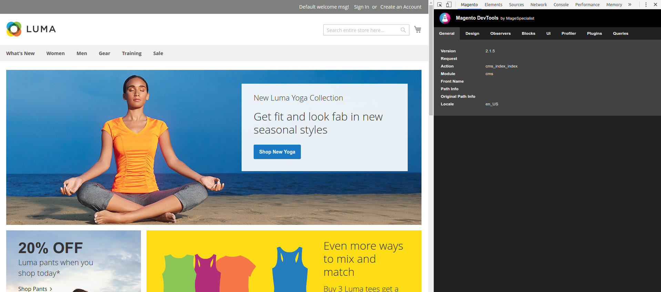Open the Training menu
Image resolution: width=661 pixels, height=292 pixels.
click(132, 53)
